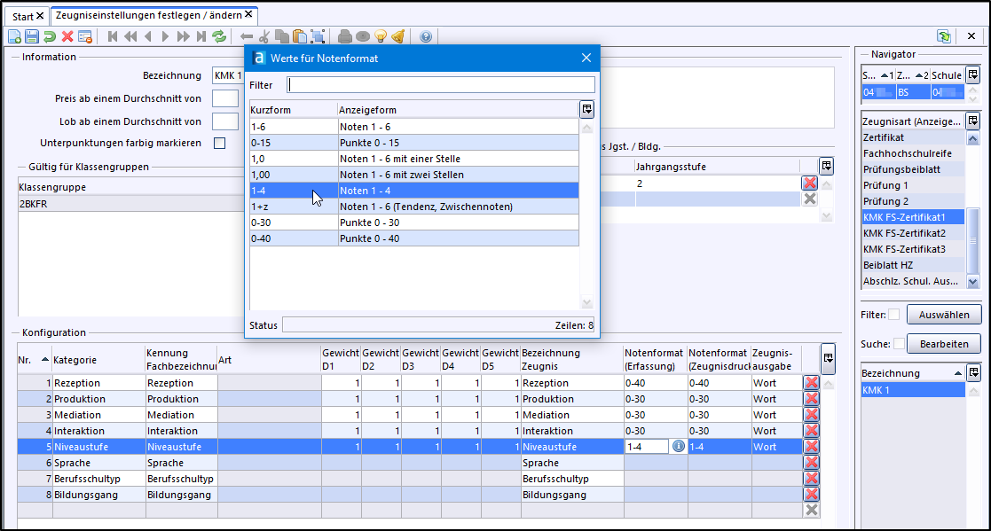991x531 pixels.
Task: Open help with the question mark icon
Action: [x=426, y=36]
